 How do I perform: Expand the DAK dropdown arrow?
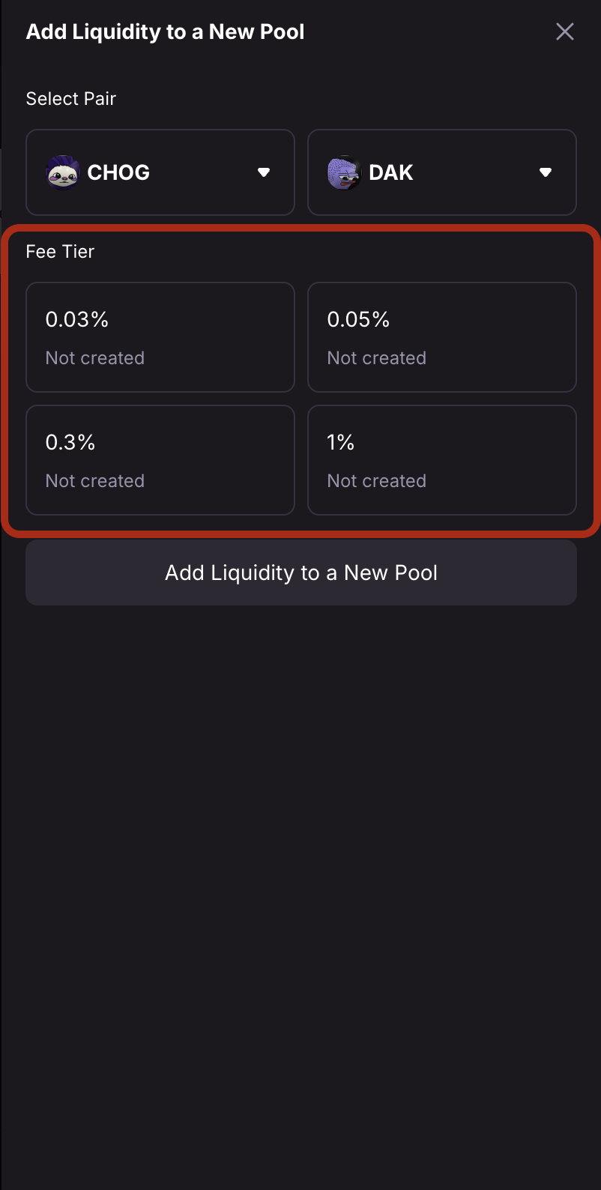pyautogui.click(x=546, y=172)
